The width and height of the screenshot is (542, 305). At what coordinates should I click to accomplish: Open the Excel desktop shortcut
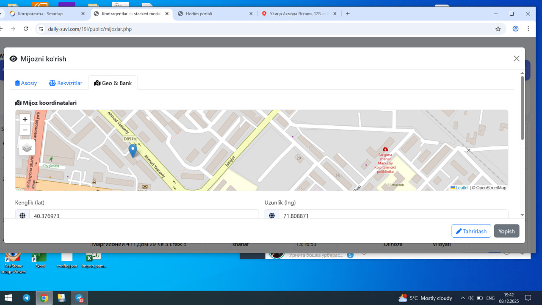[40, 260]
